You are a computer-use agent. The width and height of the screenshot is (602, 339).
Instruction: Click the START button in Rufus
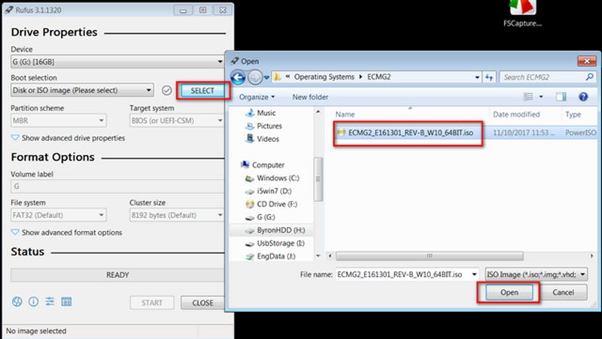(x=152, y=303)
